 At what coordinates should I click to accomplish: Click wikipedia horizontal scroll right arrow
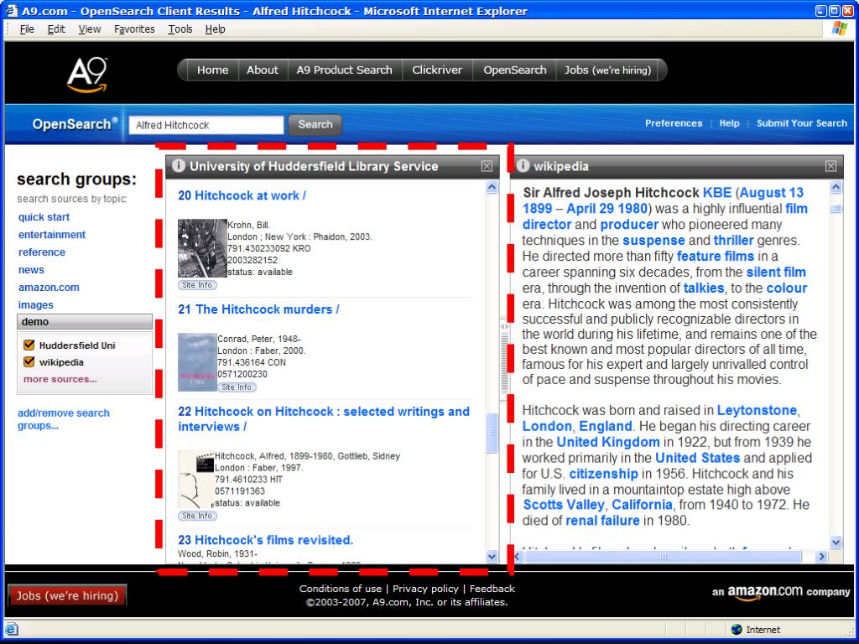820,557
